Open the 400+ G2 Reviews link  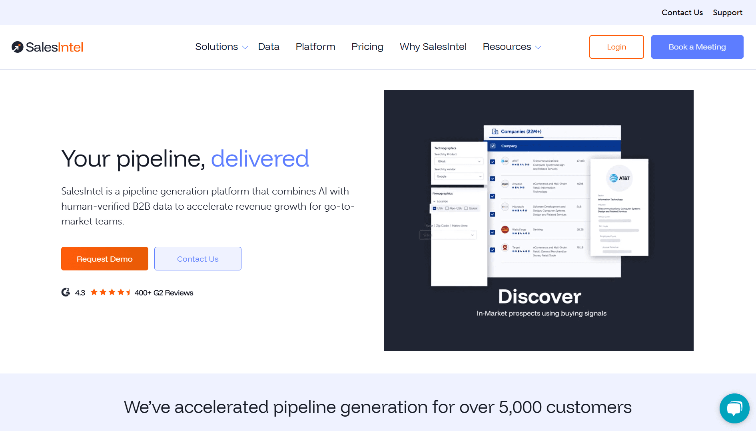point(164,292)
